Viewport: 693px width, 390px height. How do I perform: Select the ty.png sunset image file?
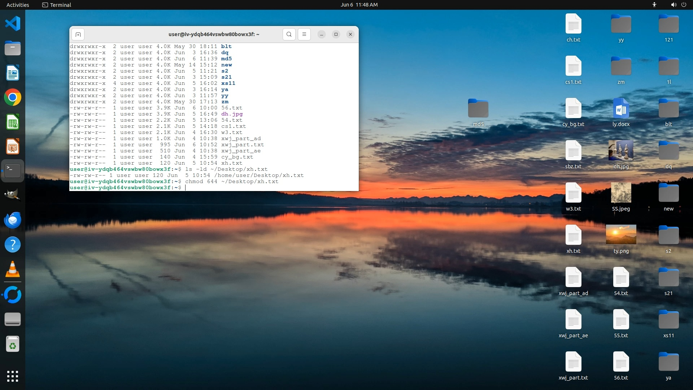[x=621, y=235]
